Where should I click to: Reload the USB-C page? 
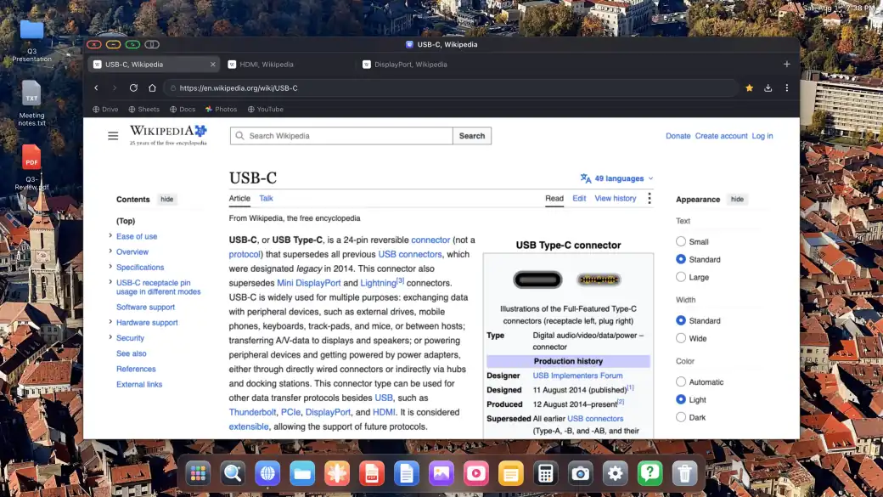tap(133, 88)
